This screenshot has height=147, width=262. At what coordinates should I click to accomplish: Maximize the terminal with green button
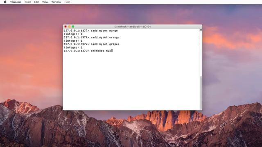73,27
